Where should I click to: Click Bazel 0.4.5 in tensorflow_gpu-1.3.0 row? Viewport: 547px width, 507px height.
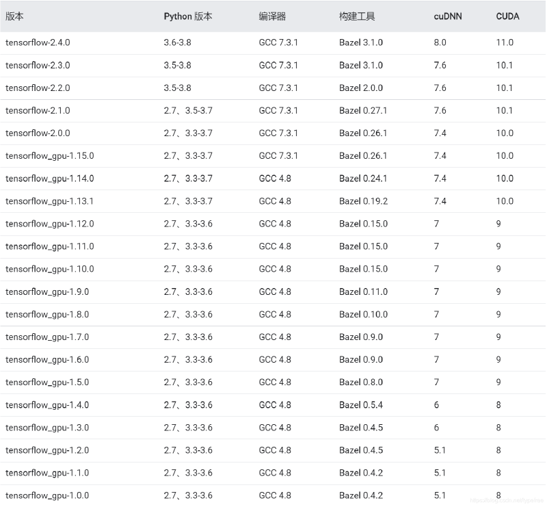(361, 428)
